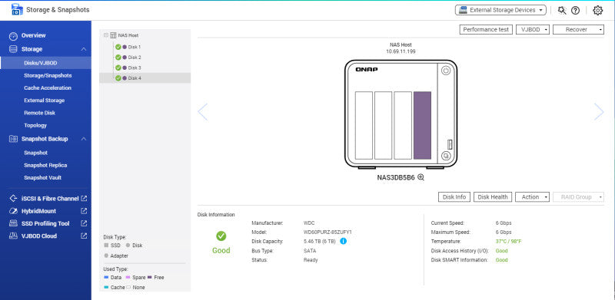The image size is (615, 300).
Task: Open the Overview page
Action: tap(33, 35)
